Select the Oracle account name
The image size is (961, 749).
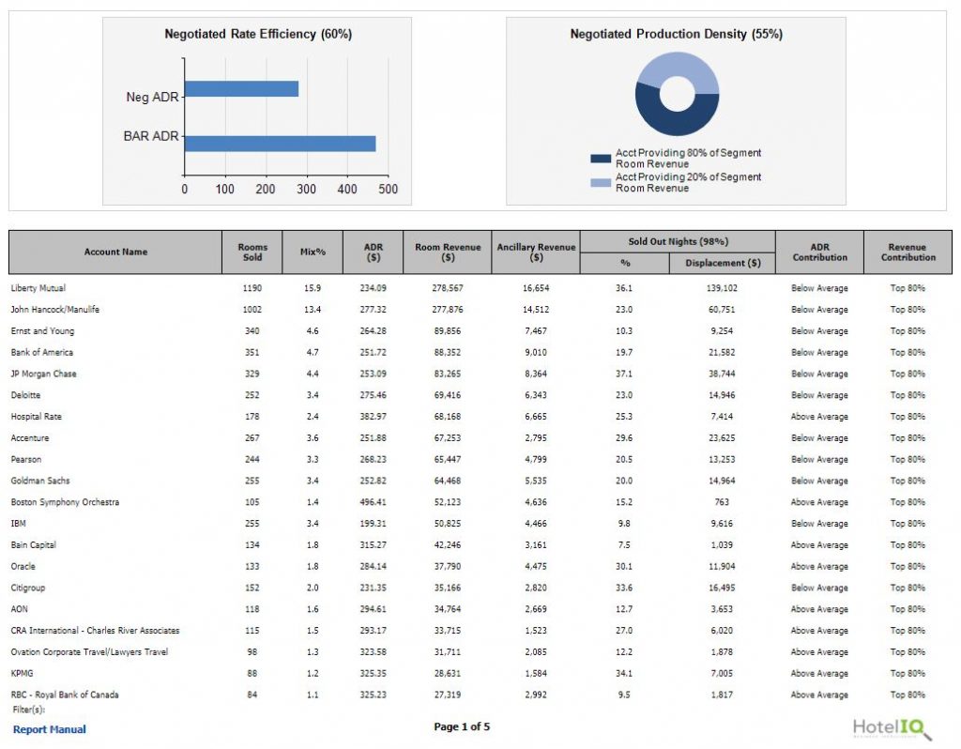click(23, 566)
